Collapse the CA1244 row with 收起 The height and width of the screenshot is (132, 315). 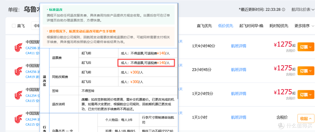point(306,118)
